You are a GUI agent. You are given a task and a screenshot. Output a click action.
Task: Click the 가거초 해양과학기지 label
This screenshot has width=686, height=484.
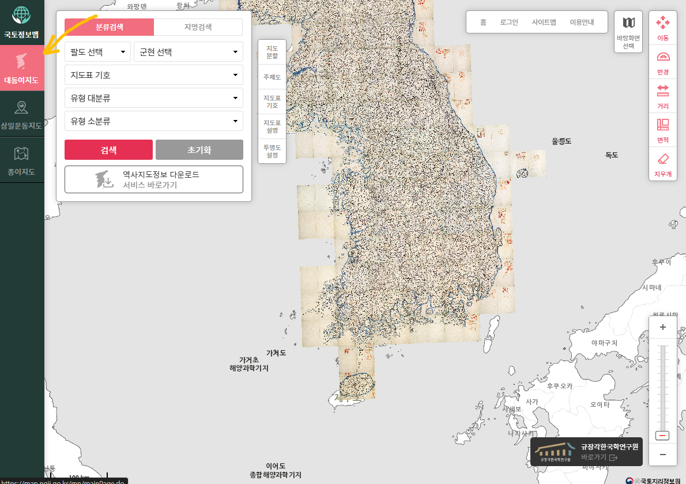tap(249, 364)
